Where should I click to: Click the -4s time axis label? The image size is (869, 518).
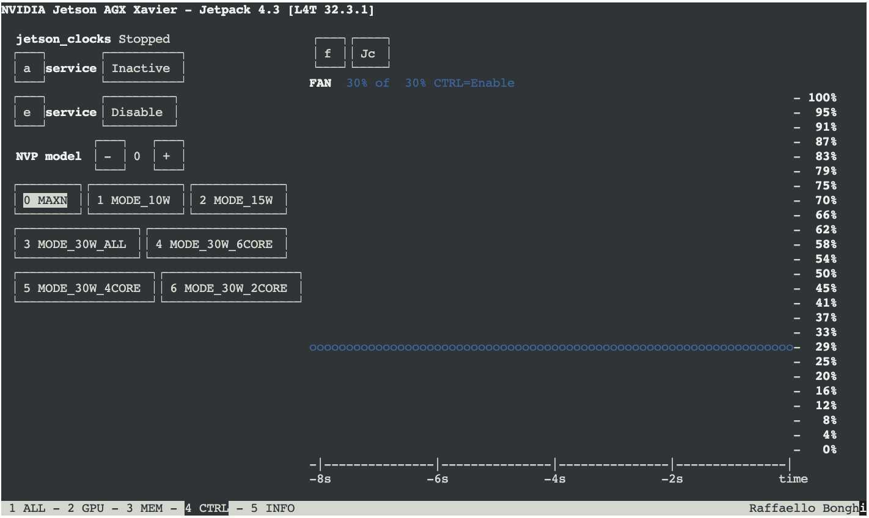(x=555, y=479)
